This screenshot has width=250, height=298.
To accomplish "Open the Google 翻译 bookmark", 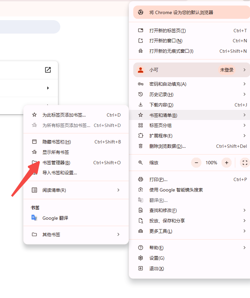I will coord(76,218).
